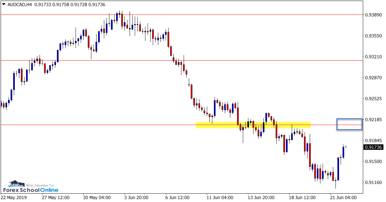The image size is (386, 202).
Task: Click the 30 May 04:00 time label
Action: pos(97,197)
